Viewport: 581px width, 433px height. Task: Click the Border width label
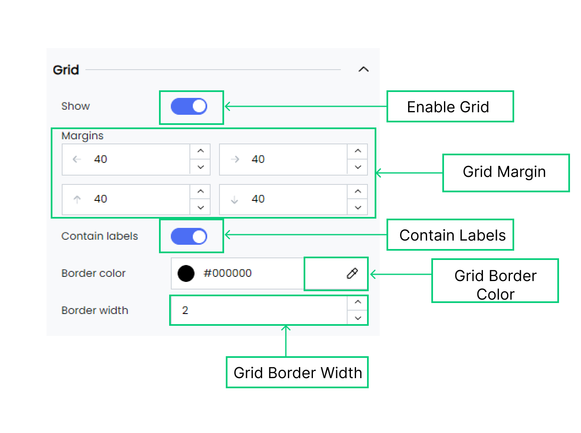tap(95, 311)
